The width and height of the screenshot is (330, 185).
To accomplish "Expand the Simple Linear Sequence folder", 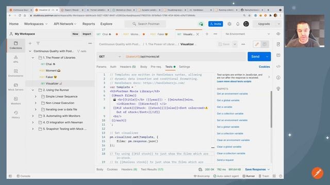I will [36, 97].
